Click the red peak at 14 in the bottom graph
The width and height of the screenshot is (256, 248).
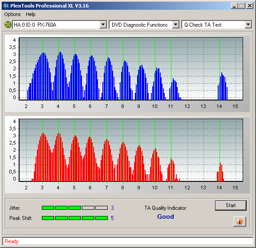click(220, 172)
